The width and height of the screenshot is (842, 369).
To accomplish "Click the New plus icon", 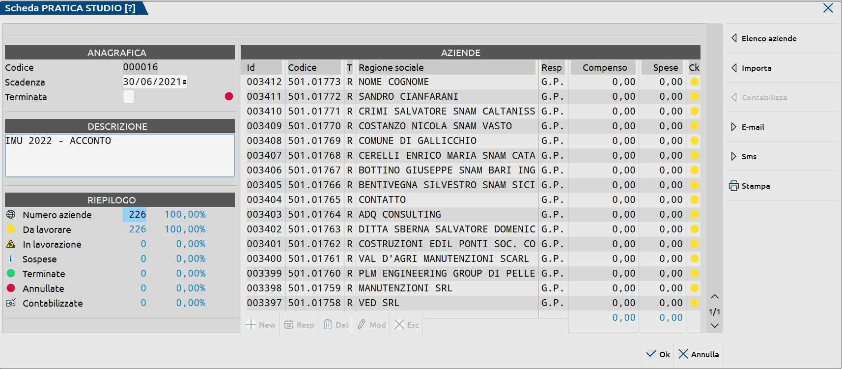I will tap(251, 325).
